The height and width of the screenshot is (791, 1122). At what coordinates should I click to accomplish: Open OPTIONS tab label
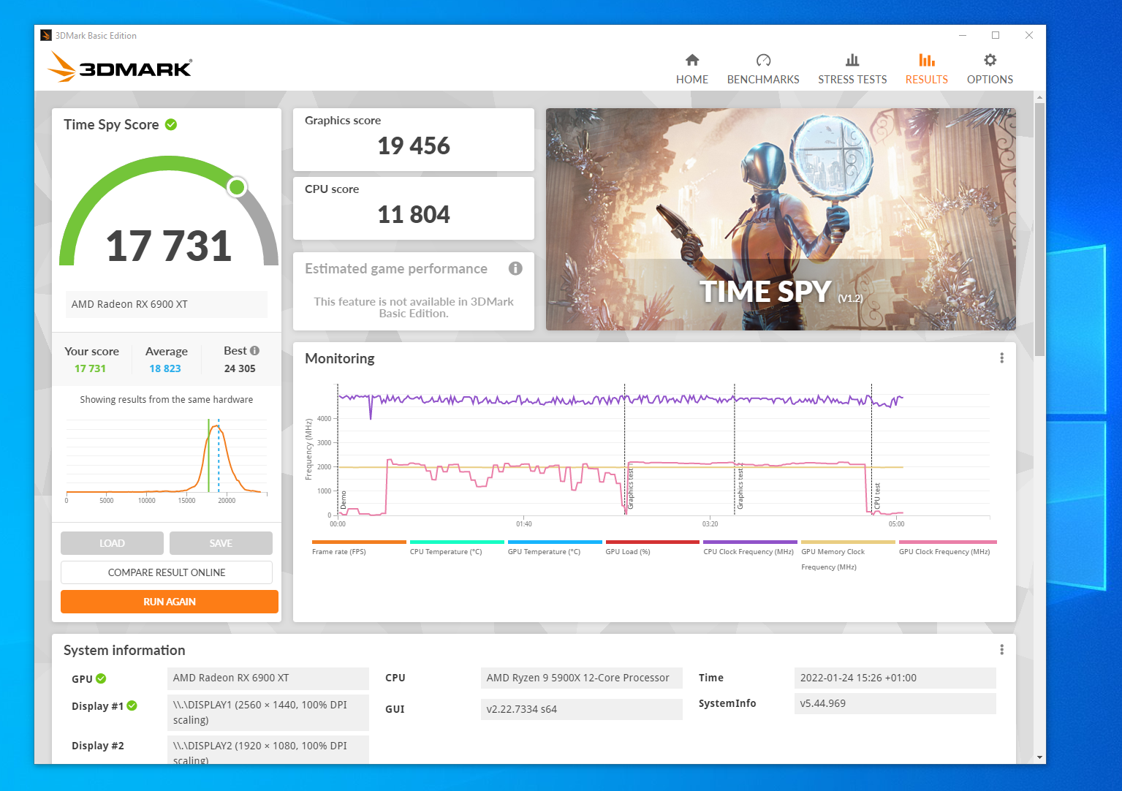(x=990, y=79)
